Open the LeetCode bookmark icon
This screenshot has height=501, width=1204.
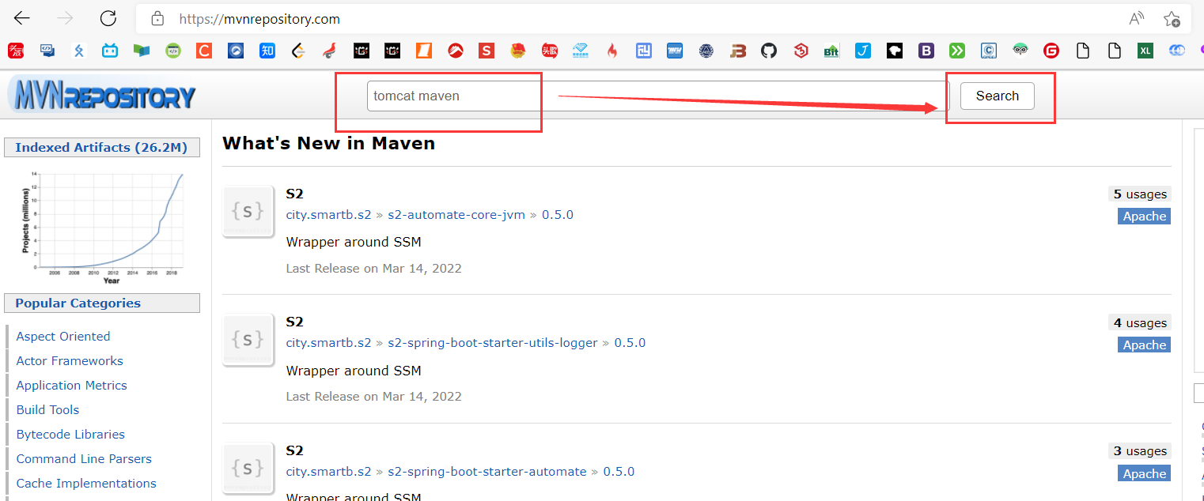pos(298,51)
